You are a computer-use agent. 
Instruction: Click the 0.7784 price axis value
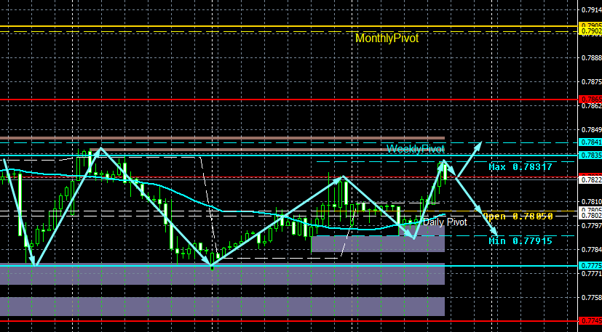tap(592, 250)
